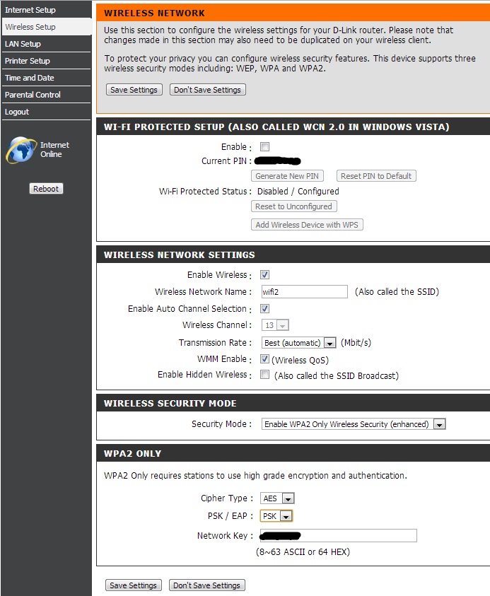This screenshot has height=596, width=490.
Task: Click the 'Internet Online' status text
Action: [54, 150]
